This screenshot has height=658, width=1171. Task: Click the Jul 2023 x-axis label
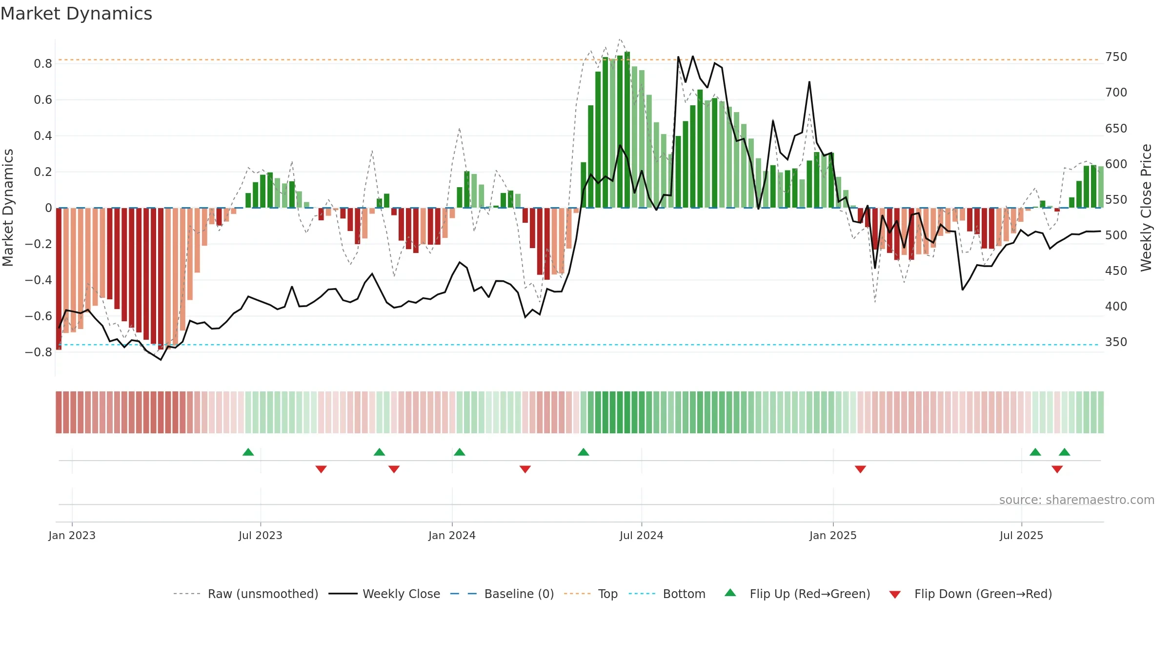261,535
